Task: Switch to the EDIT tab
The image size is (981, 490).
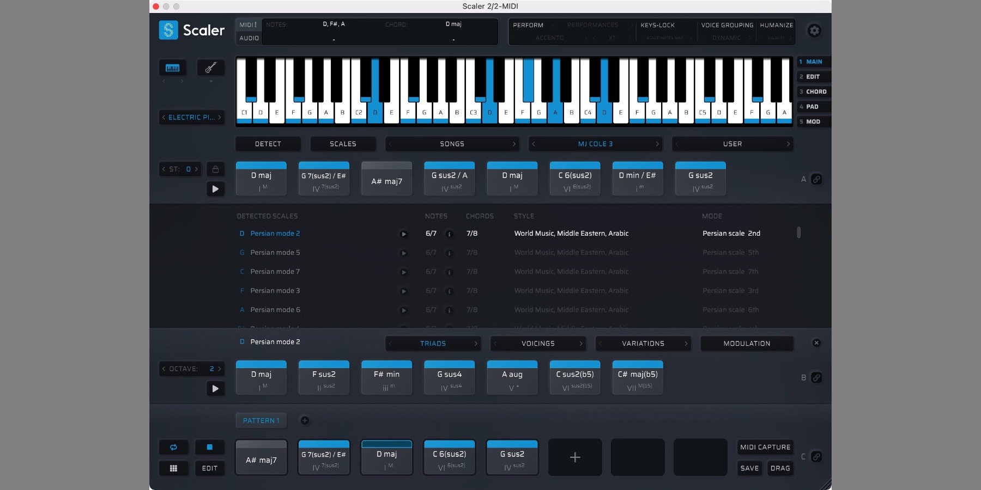Action: (813, 77)
